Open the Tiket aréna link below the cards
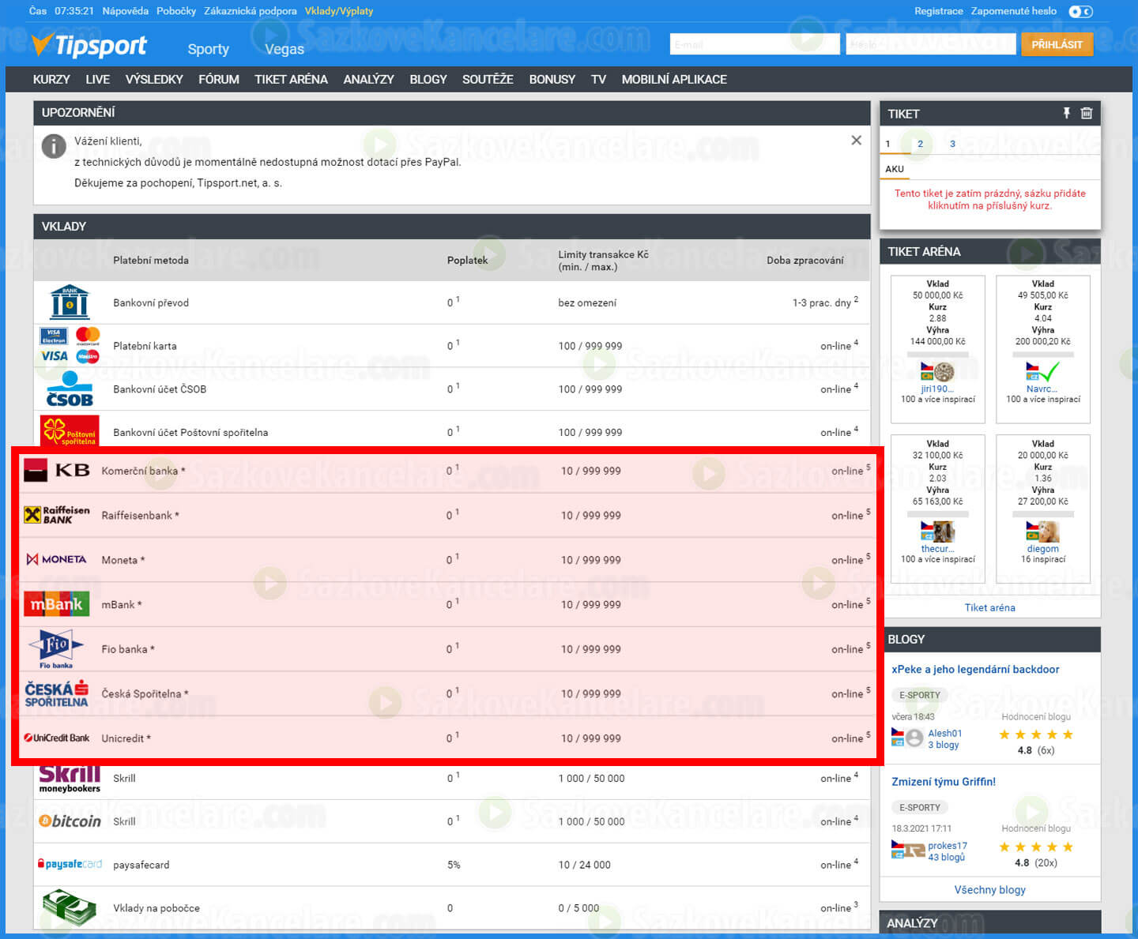This screenshot has height=939, width=1138. (989, 607)
